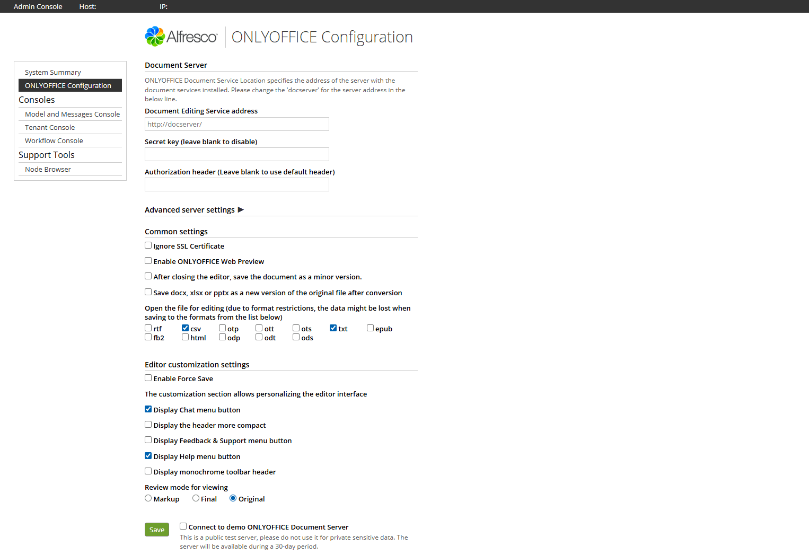This screenshot has height=555, width=809.
Task: Check Connect to demo ONLYOFFICE Document Server
Action: click(183, 526)
